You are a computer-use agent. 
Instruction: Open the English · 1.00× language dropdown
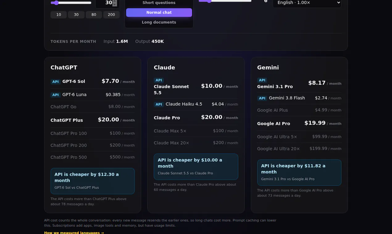(307, 3)
